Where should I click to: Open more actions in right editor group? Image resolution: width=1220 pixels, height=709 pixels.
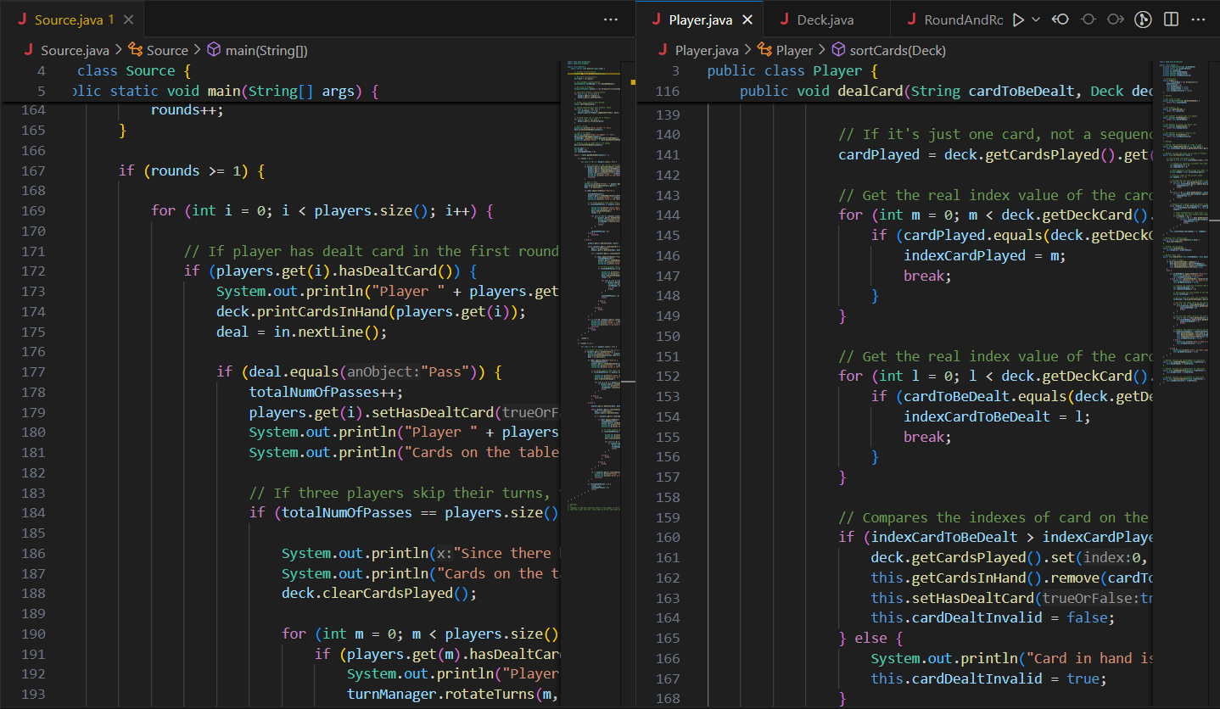pos(1199,20)
